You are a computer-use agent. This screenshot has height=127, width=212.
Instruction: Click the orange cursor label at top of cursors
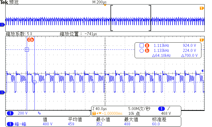[x=30, y=40]
